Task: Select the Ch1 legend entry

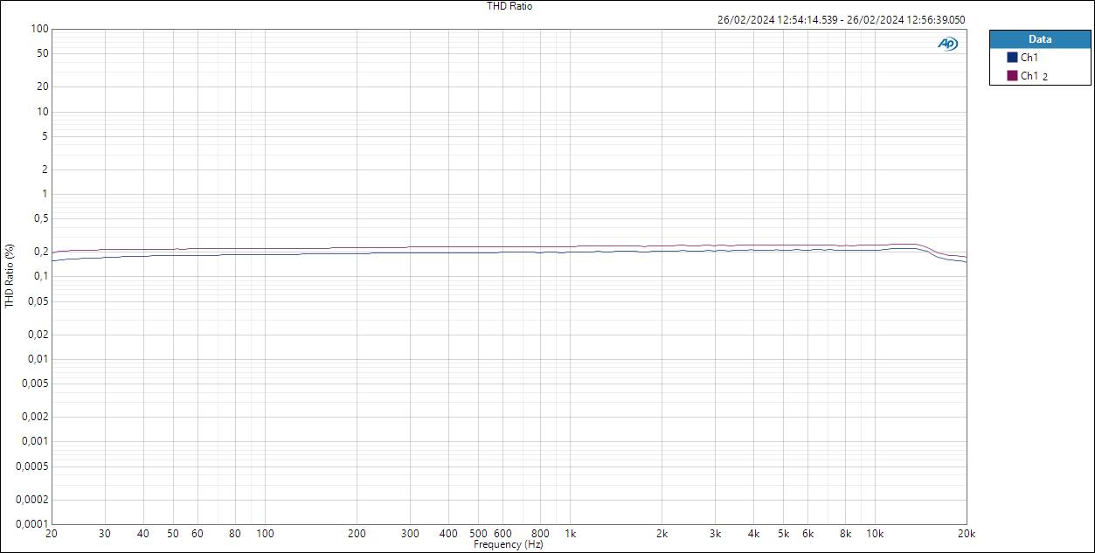Action: click(1029, 58)
